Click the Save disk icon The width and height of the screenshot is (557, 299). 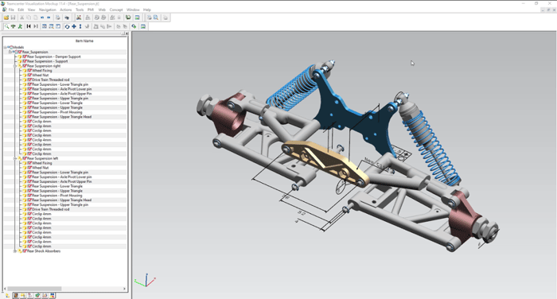click(x=14, y=17)
